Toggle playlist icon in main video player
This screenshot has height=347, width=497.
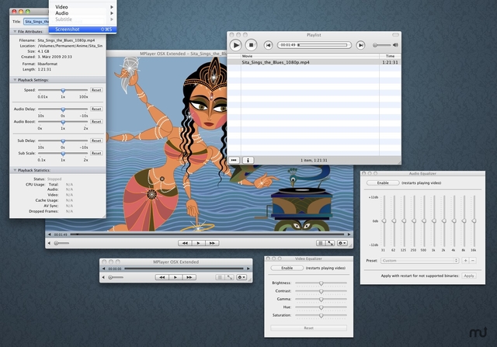(x=321, y=243)
